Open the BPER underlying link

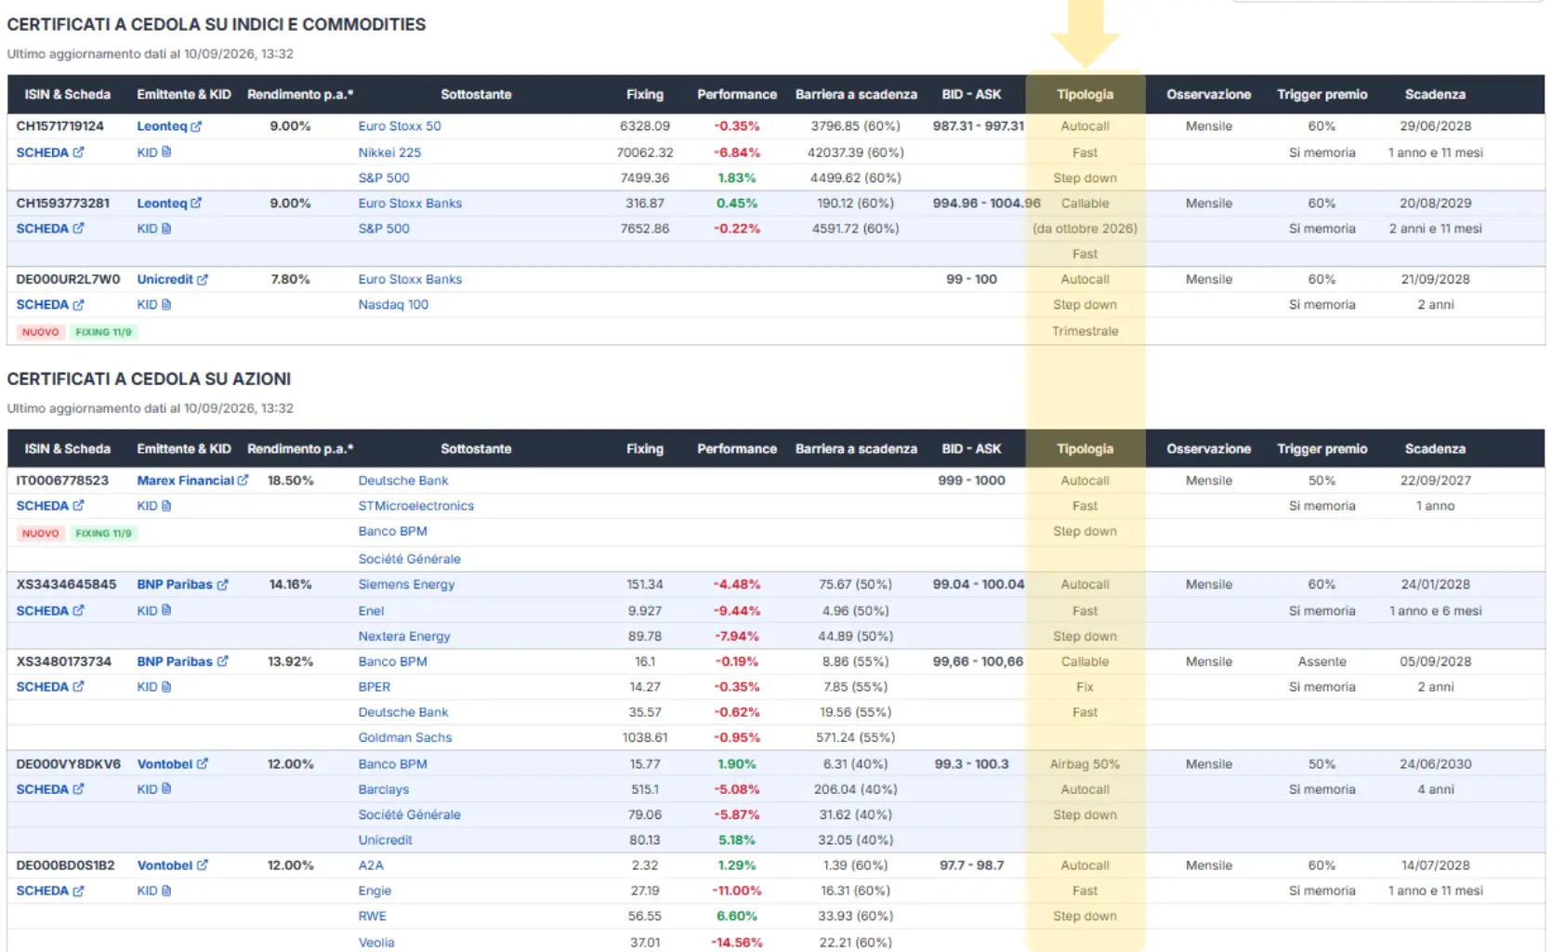(x=375, y=687)
